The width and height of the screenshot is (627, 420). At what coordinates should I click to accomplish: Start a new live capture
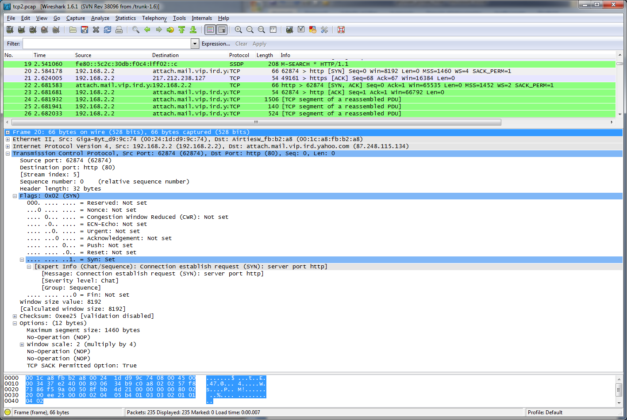pyautogui.click(x=33, y=30)
